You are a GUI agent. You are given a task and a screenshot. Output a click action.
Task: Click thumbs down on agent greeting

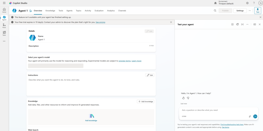[x=188, y=98]
